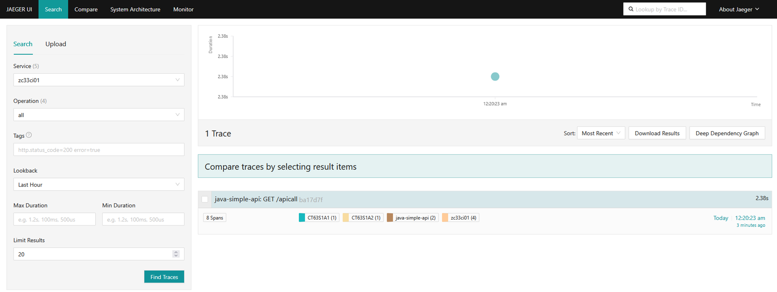Open the System Architecture page
777x292 pixels.
[x=135, y=9]
